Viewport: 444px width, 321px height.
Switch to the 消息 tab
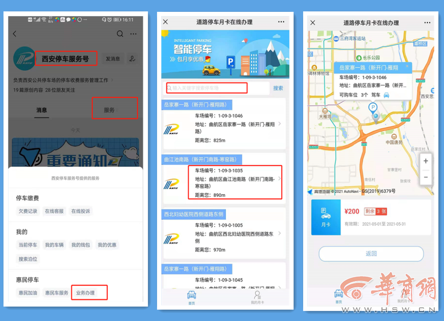click(x=42, y=110)
